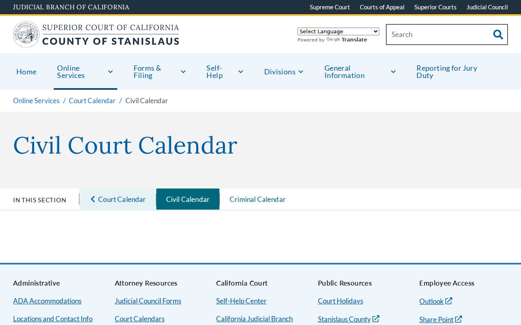Expand the Divisions menu chevron
The height and width of the screenshot is (325, 521).
(x=301, y=71)
